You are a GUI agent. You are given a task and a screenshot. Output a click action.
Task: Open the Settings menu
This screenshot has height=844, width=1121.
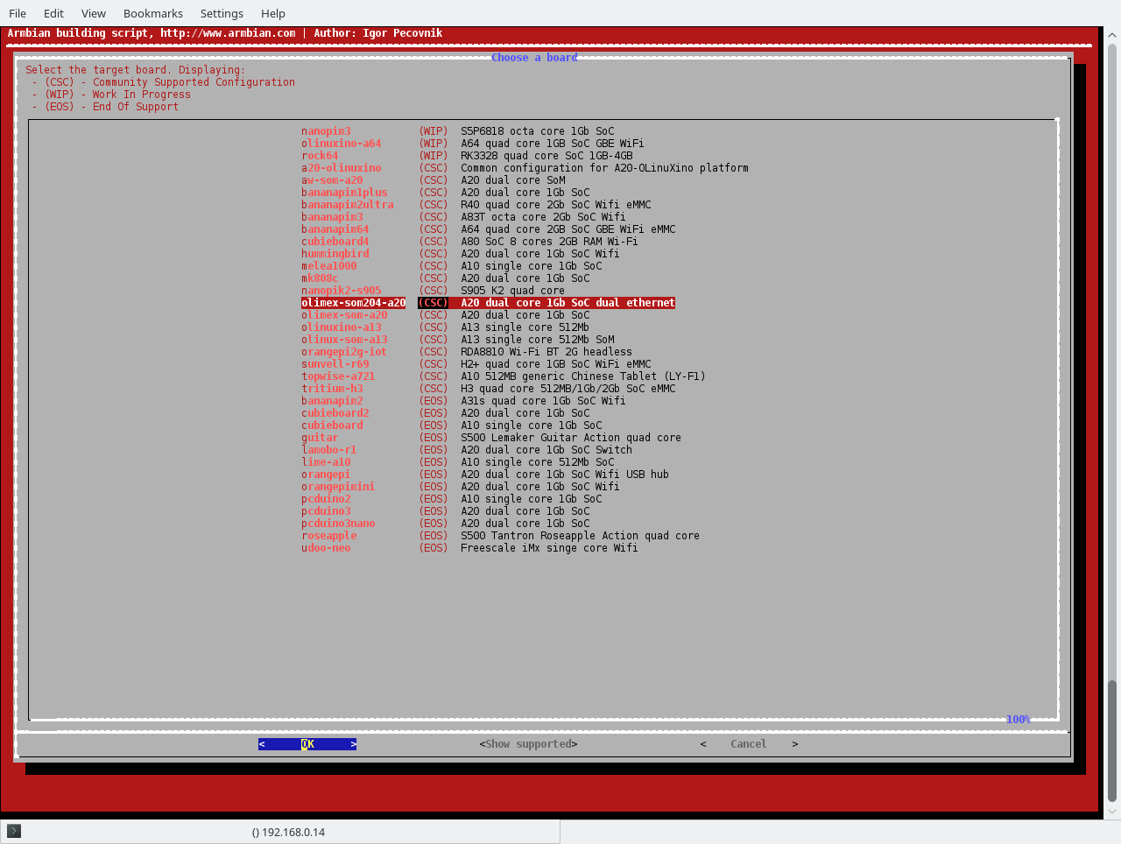tap(222, 13)
